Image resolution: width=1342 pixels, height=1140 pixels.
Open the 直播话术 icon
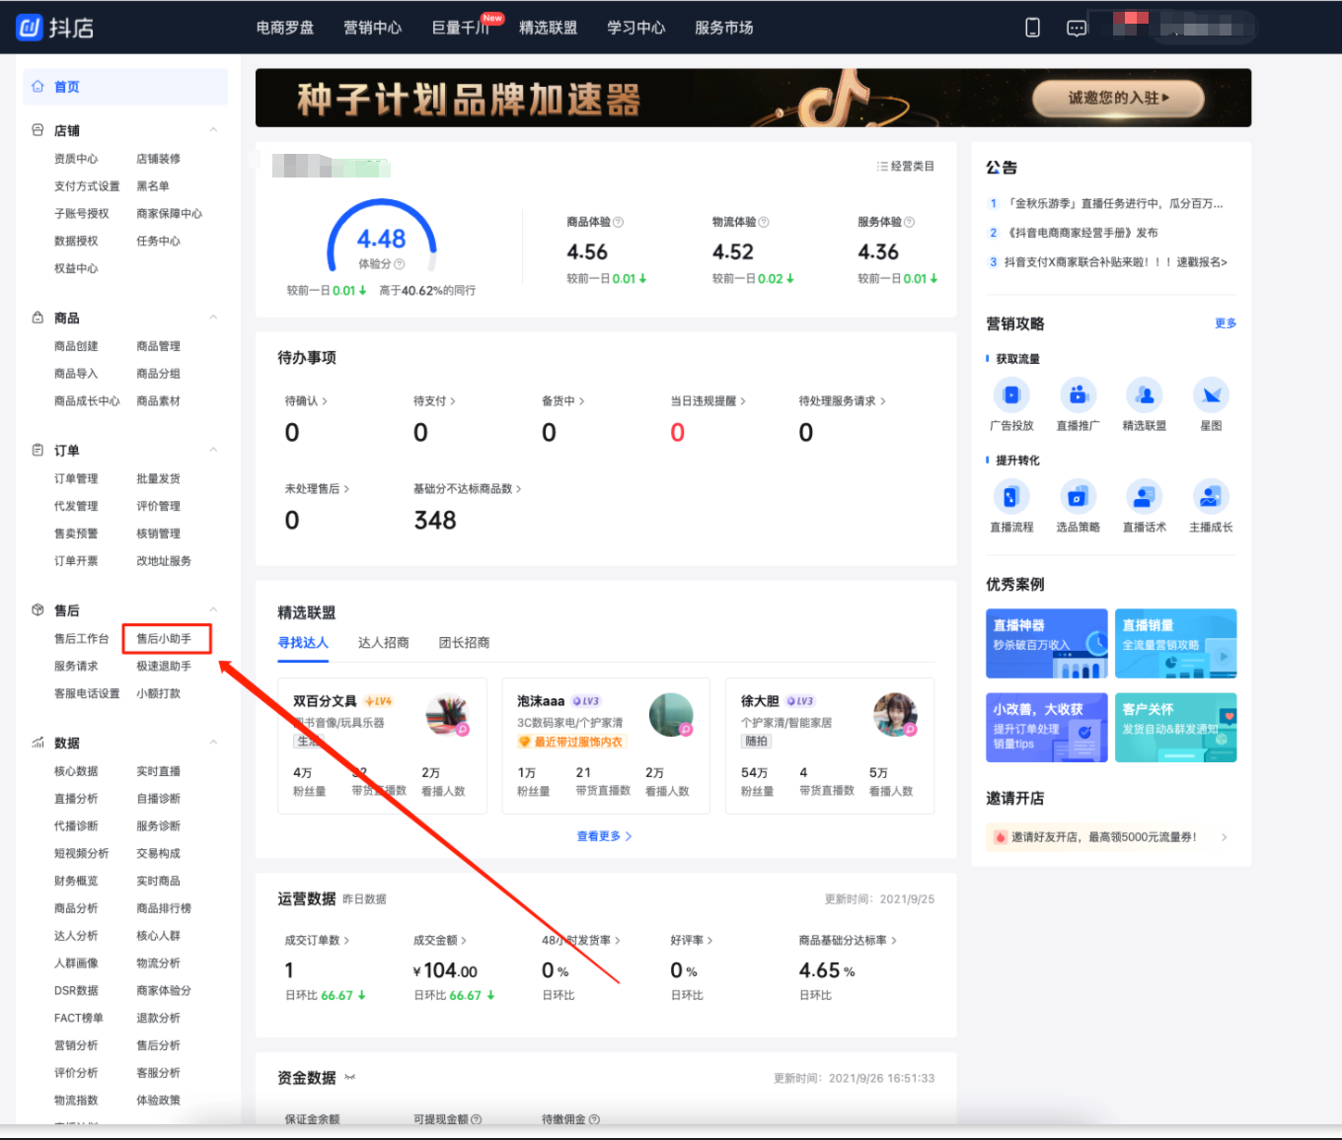[1145, 497]
